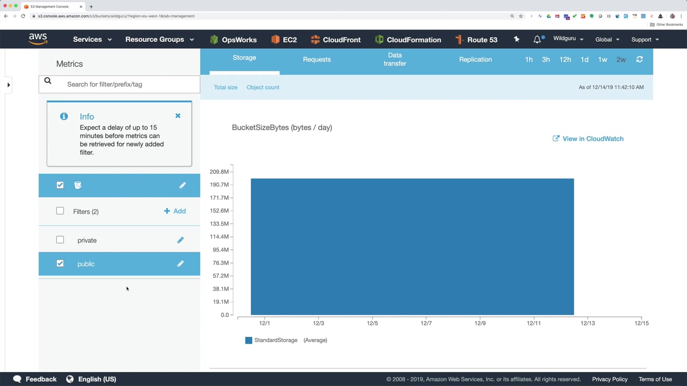Click the BucketSizeBytes (bytes / day) chart title

point(282,128)
